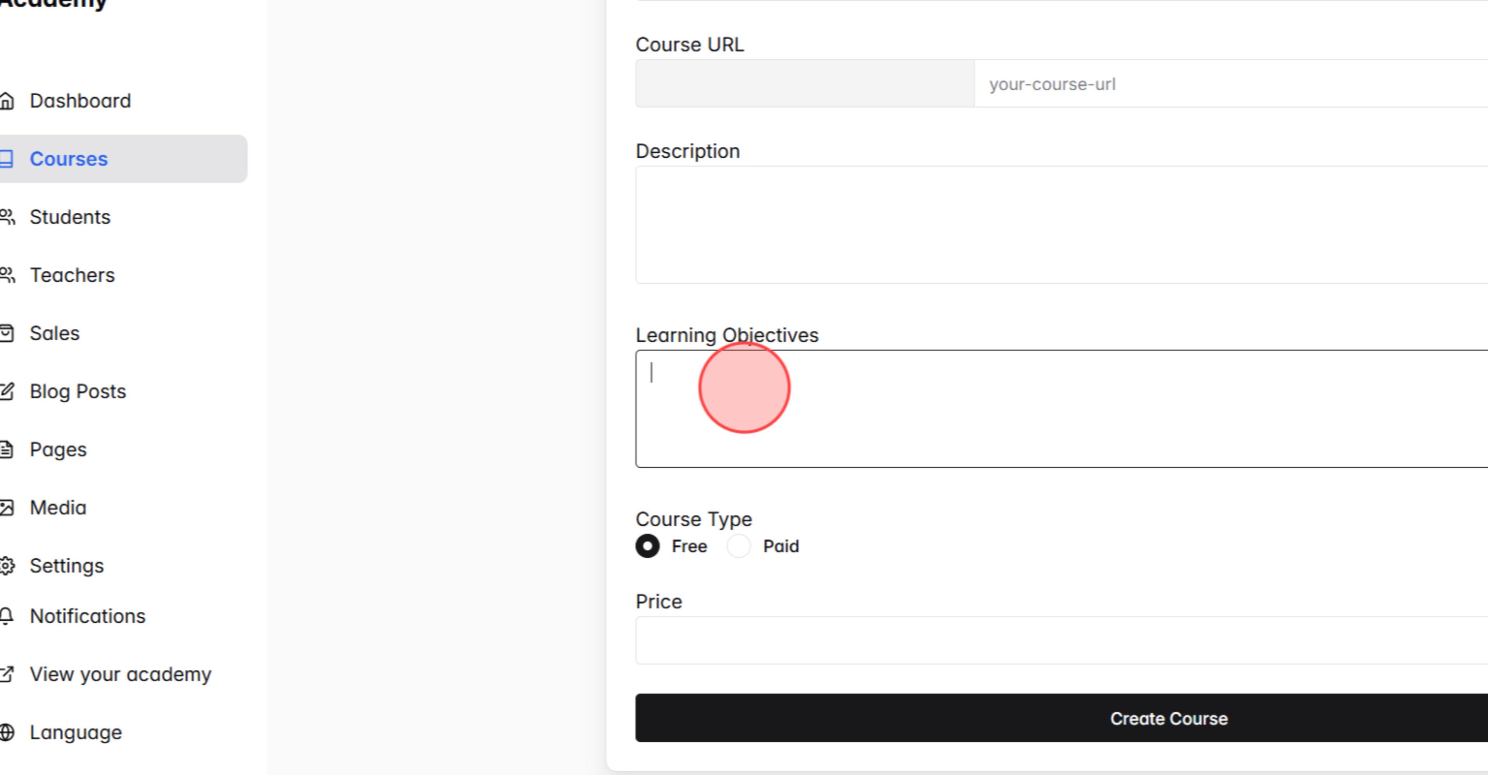
Task: Select the Students icon in sidebar
Action: click(7, 217)
